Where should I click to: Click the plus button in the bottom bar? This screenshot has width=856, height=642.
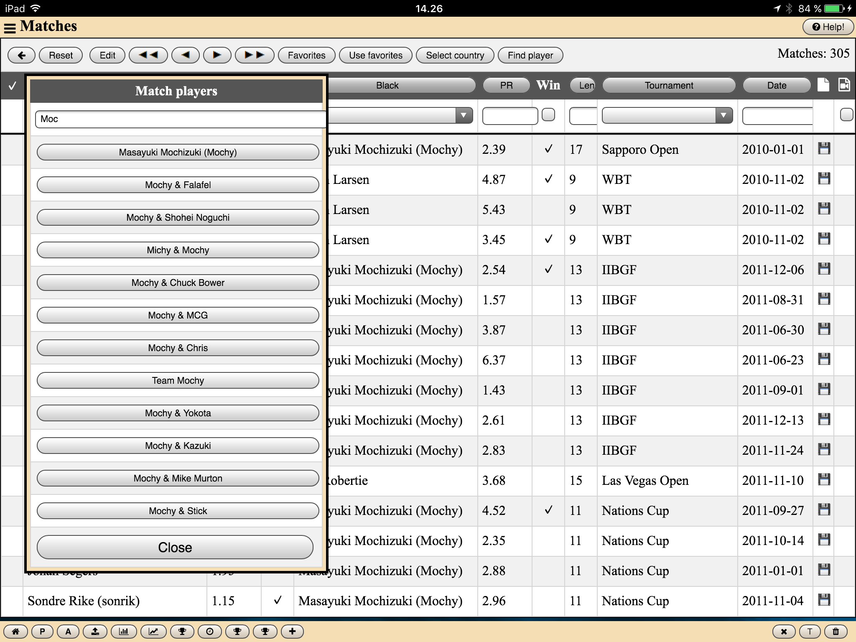tap(292, 632)
